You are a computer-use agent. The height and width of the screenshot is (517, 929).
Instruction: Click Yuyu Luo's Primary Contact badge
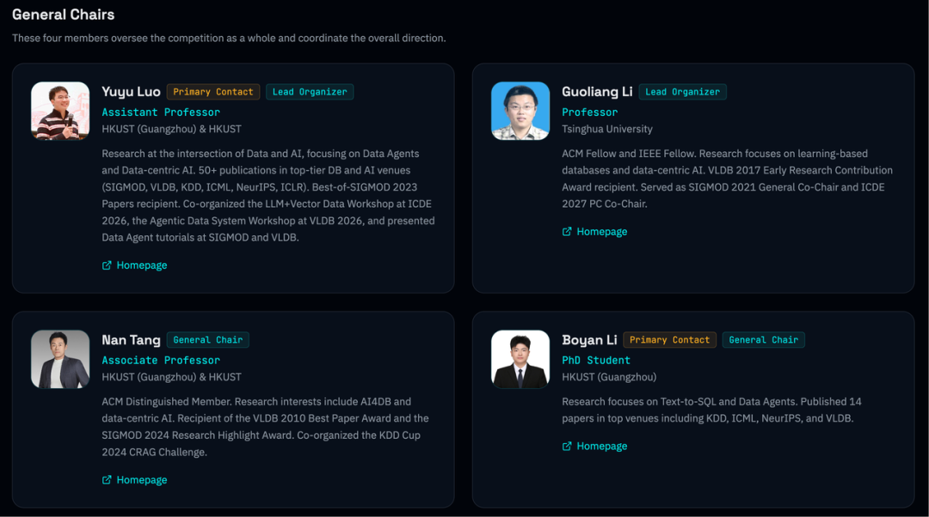pyautogui.click(x=213, y=92)
